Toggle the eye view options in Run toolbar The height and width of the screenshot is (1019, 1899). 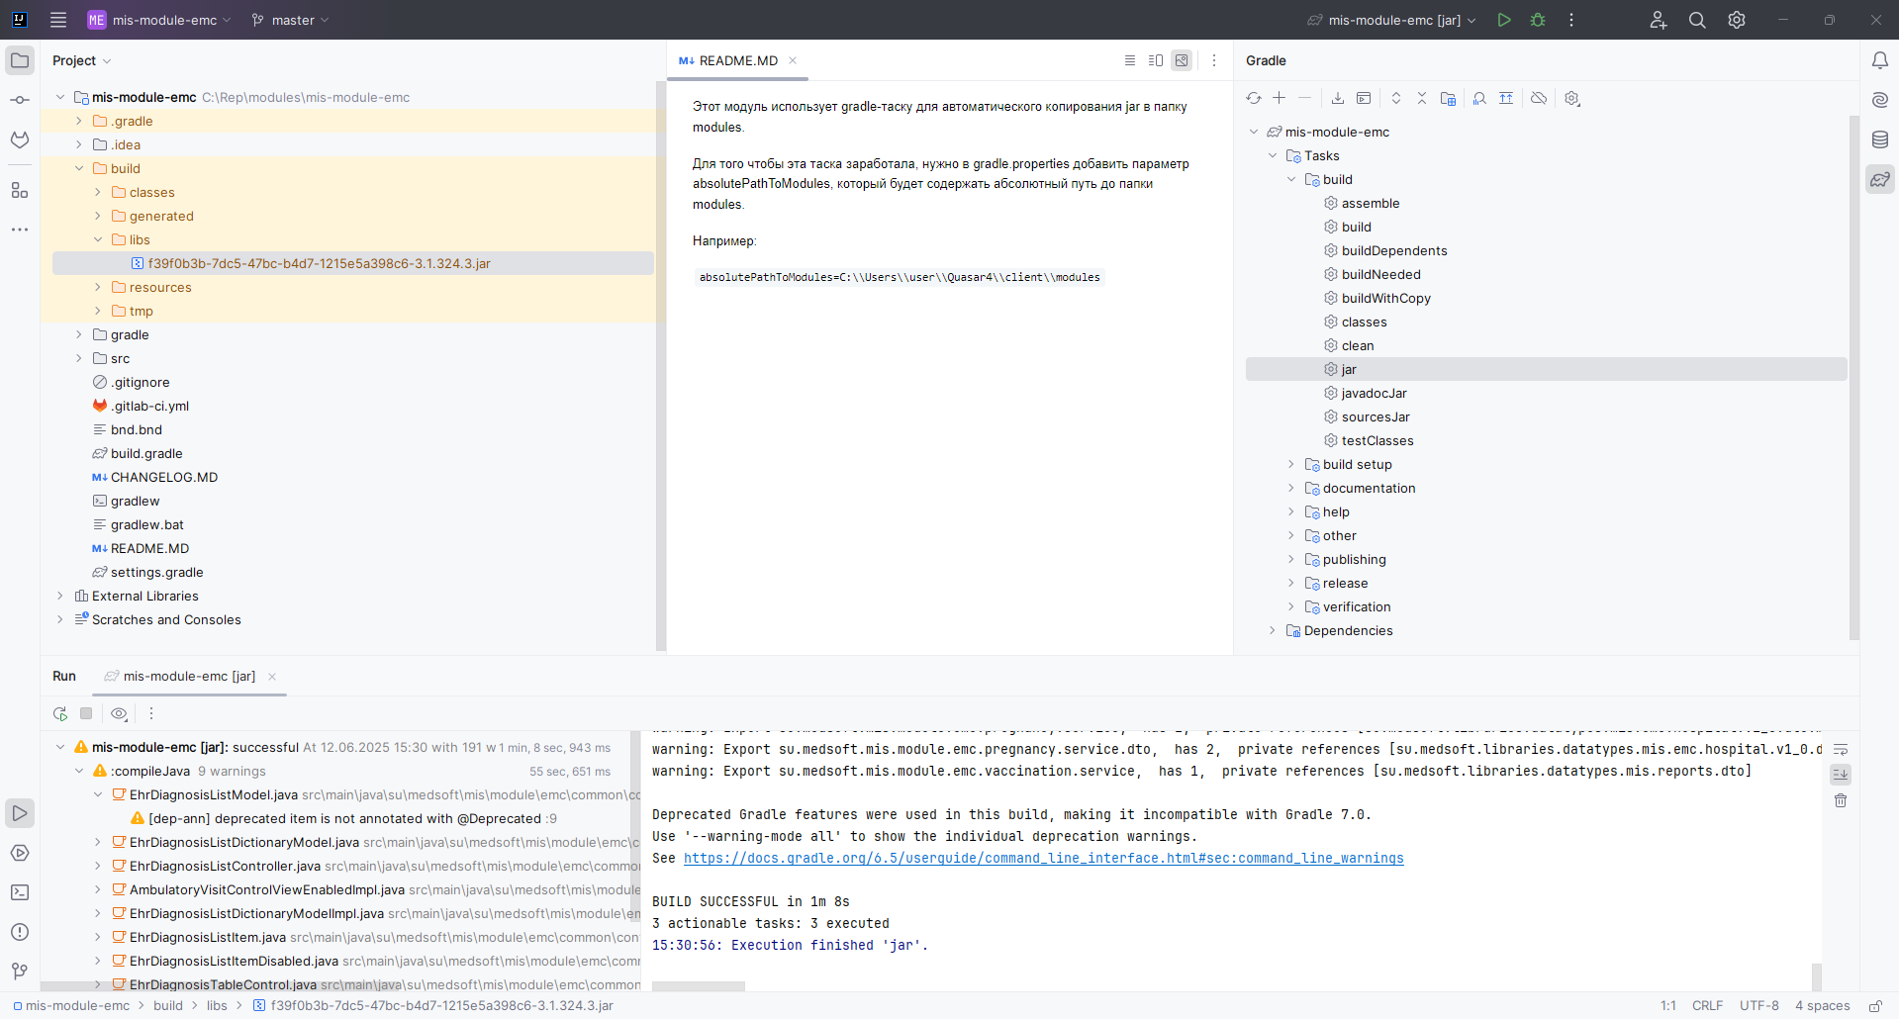pos(120,713)
